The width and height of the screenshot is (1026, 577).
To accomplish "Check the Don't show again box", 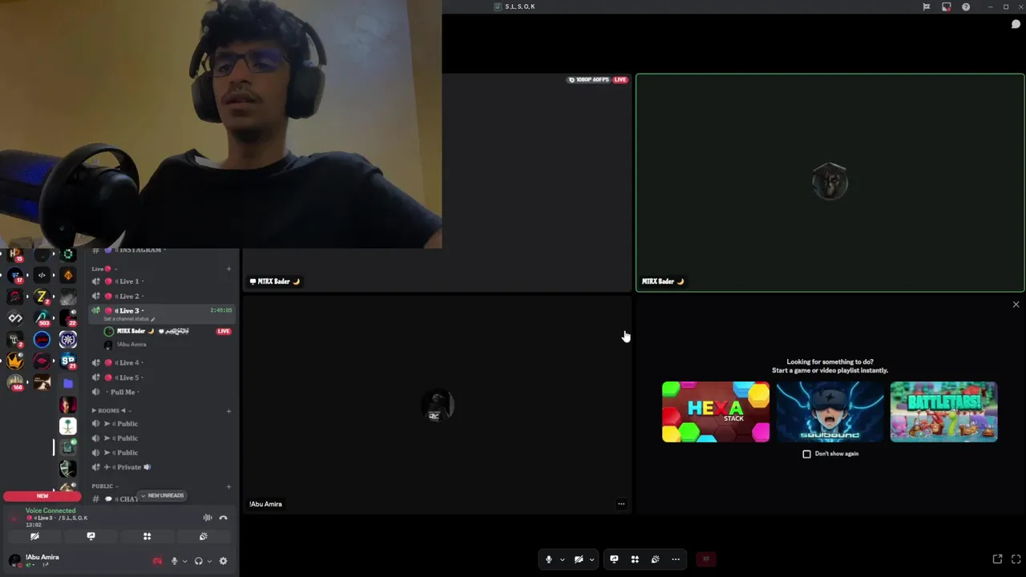I will click(x=806, y=454).
